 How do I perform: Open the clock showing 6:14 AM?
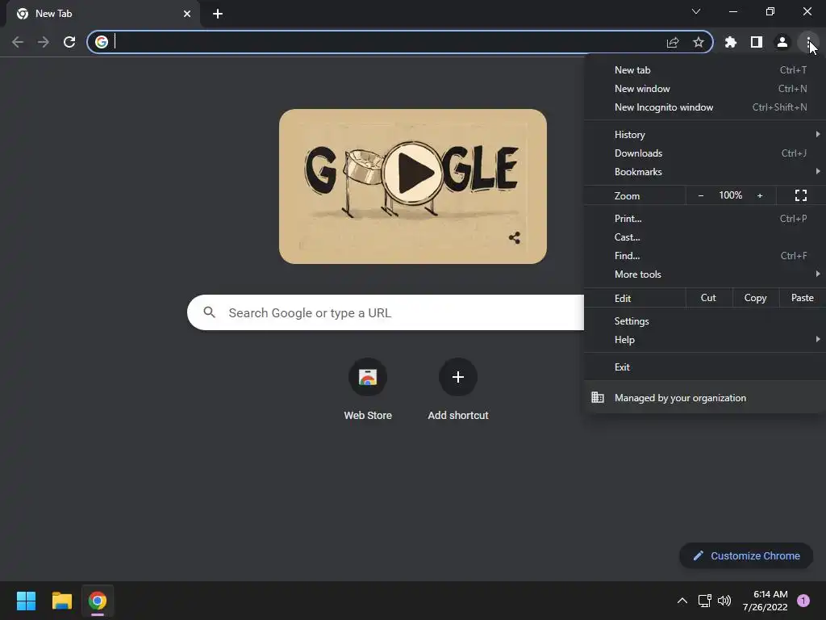coord(766,601)
